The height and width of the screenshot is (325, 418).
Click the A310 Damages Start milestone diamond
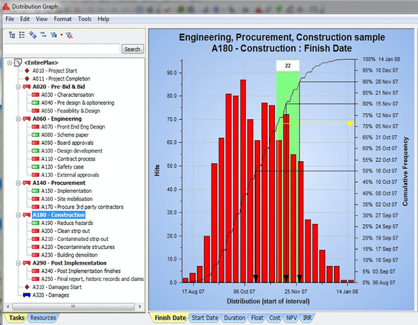27,287
